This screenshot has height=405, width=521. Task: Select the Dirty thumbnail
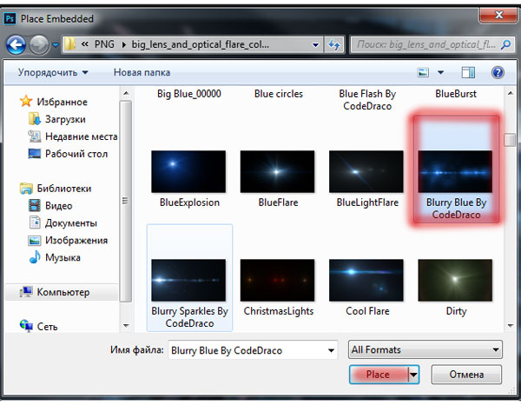pyautogui.click(x=455, y=281)
